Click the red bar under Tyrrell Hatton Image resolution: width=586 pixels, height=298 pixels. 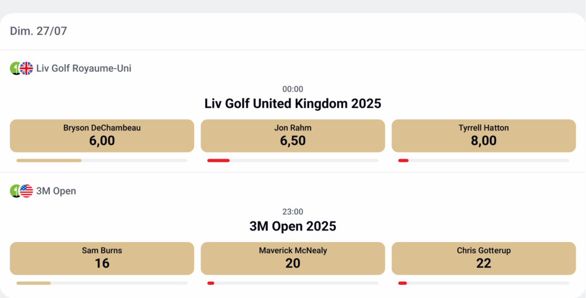(x=403, y=161)
